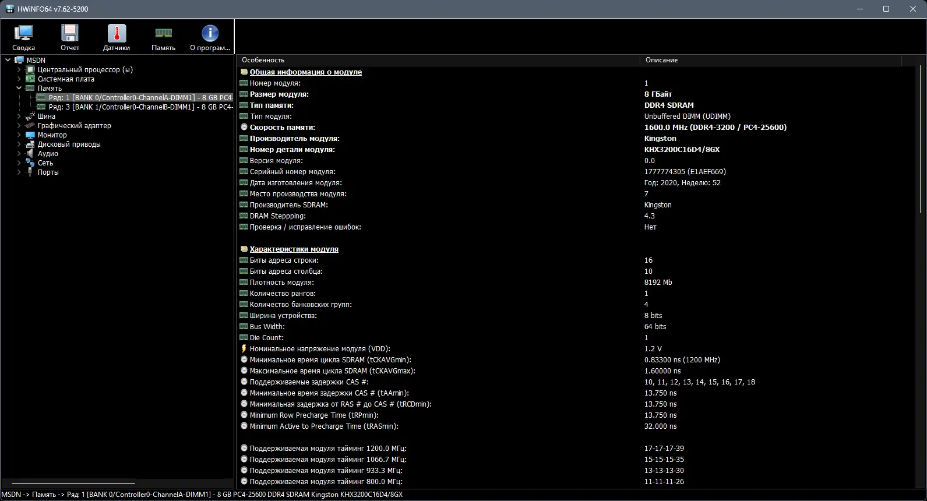Click the Графический адаптер tree icon
The width and height of the screenshot is (927, 501).
[30, 126]
